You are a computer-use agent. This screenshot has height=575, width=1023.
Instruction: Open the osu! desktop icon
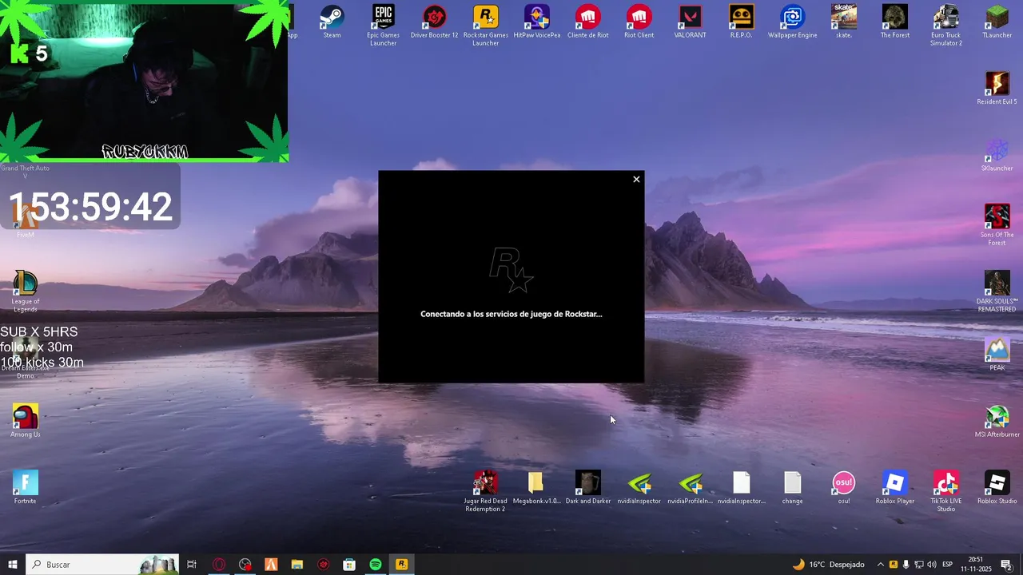pyautogui.click(x=843, y=488)
